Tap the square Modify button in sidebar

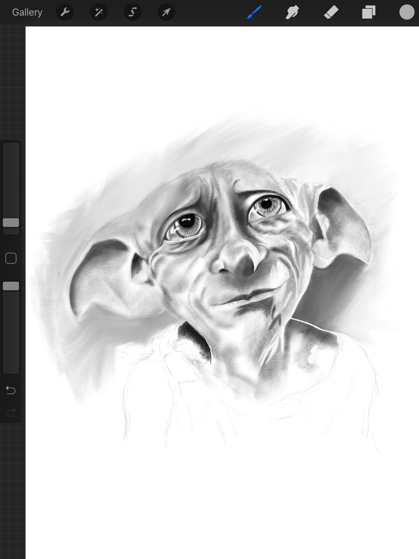pos(11,258)
